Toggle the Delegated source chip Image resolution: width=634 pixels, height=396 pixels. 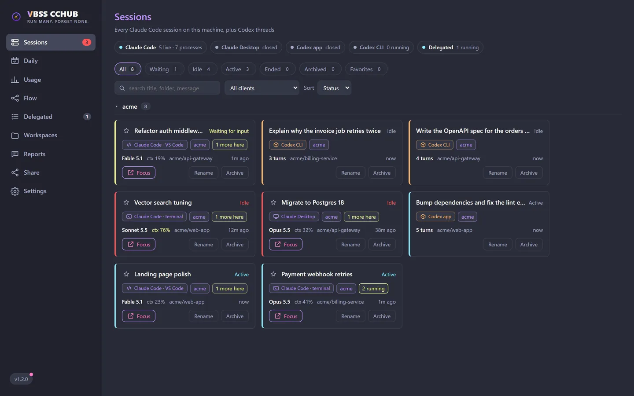[x=450, y=48]
